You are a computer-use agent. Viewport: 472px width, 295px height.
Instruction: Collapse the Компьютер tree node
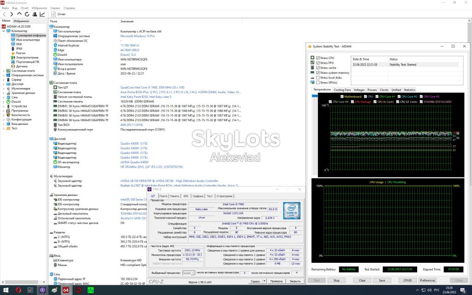pyautogui.click(x=4, y=31)
